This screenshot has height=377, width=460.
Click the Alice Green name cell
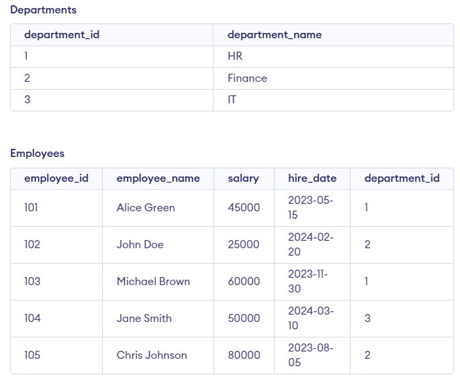click(x=146, y=208)
